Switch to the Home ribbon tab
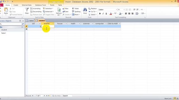Screen dimensions: 179x100 (x=8, y=5)
